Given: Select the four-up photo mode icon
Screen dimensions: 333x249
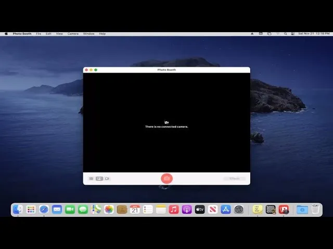Looking at the screenshot, I should tap(92, 178).
